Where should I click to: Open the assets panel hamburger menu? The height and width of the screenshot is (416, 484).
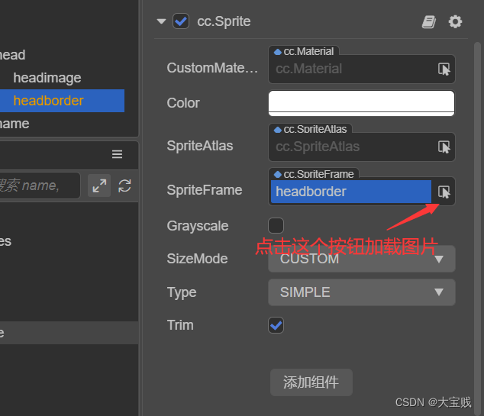coord(117,154)
